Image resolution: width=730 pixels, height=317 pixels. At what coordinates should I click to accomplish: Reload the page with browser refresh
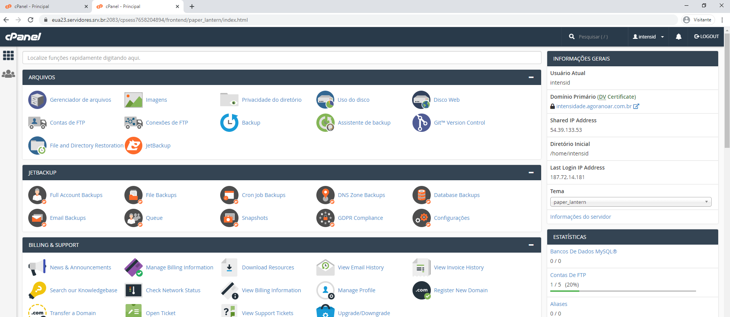coord(31,20)
